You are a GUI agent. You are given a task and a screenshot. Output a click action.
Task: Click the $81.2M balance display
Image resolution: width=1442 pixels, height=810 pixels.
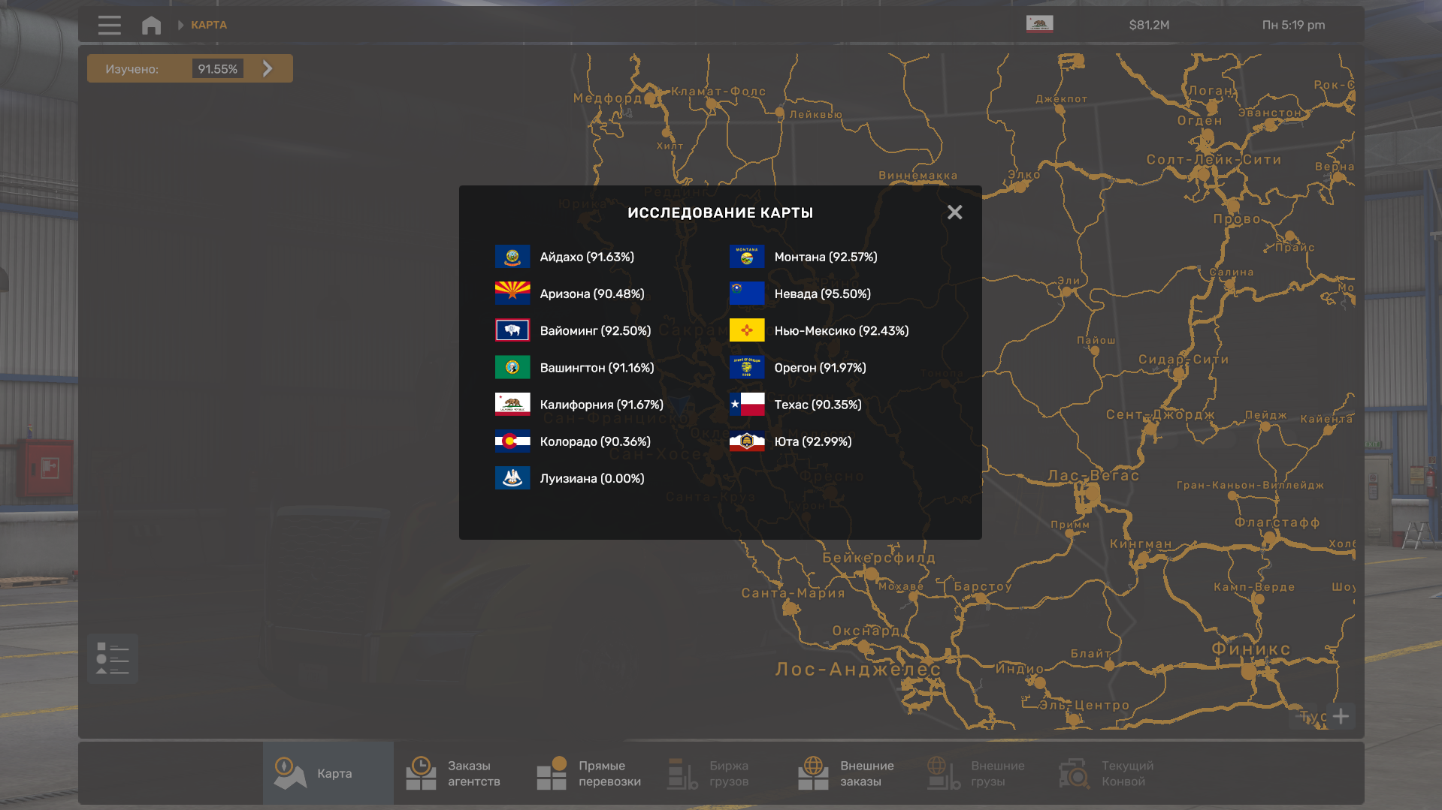tap(1149, 25)
